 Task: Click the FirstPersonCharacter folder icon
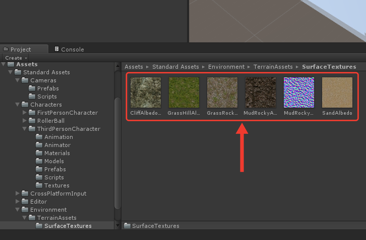point(32,113)
